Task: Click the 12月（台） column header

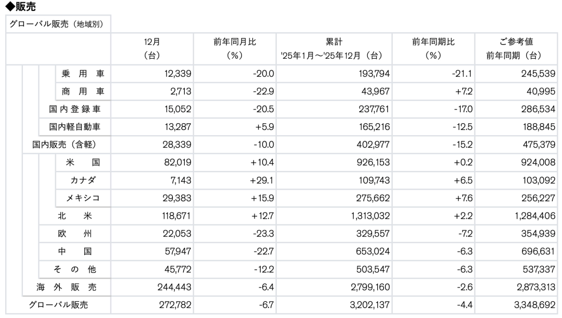Action: [x=152, y=47]
